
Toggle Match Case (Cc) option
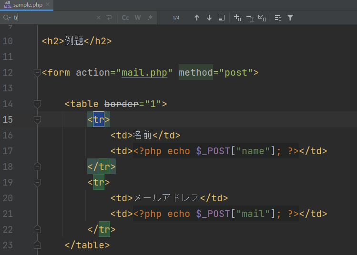click(x=125, y=18)
